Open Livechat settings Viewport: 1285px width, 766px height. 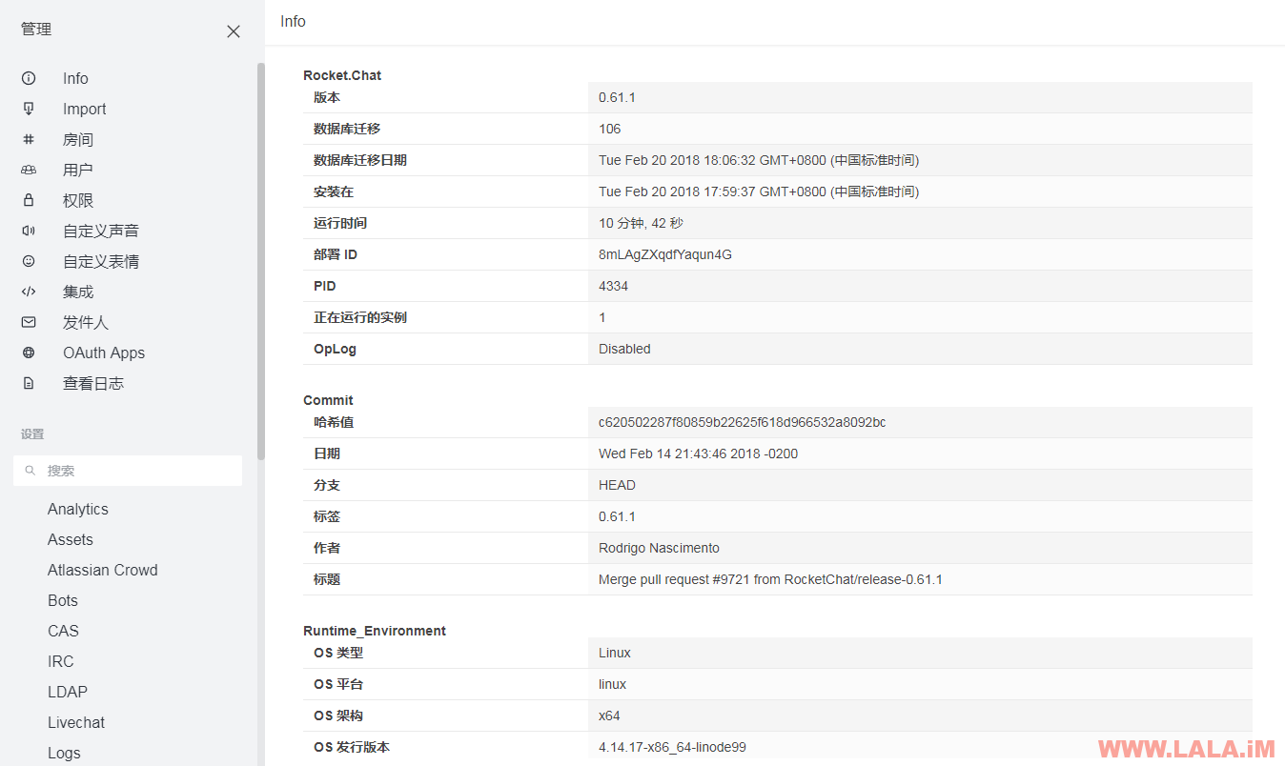[x=76, y=722]
